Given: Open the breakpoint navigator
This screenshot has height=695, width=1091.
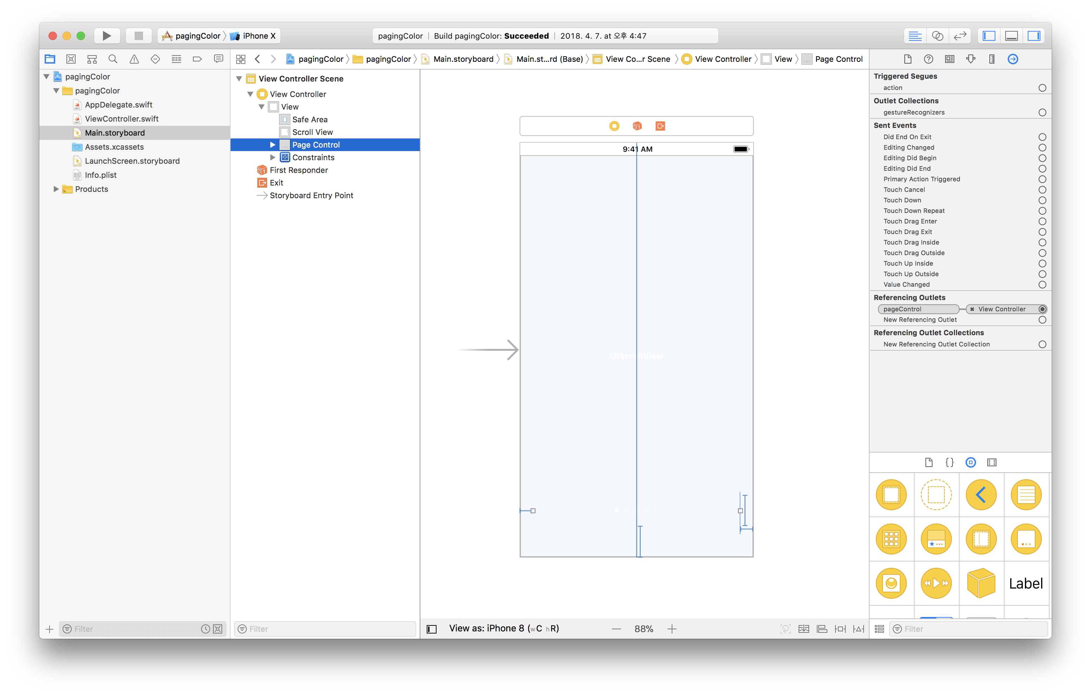Looking at the screenshot, I should click(x=197, y=59).
